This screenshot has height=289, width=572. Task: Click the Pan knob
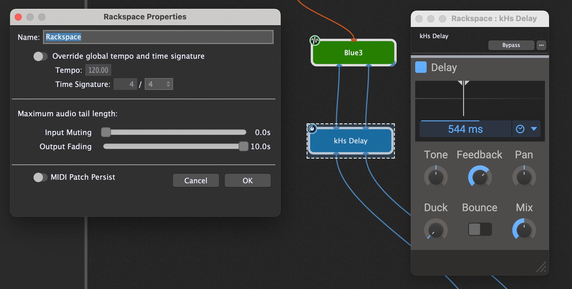[x=524, y=177]
